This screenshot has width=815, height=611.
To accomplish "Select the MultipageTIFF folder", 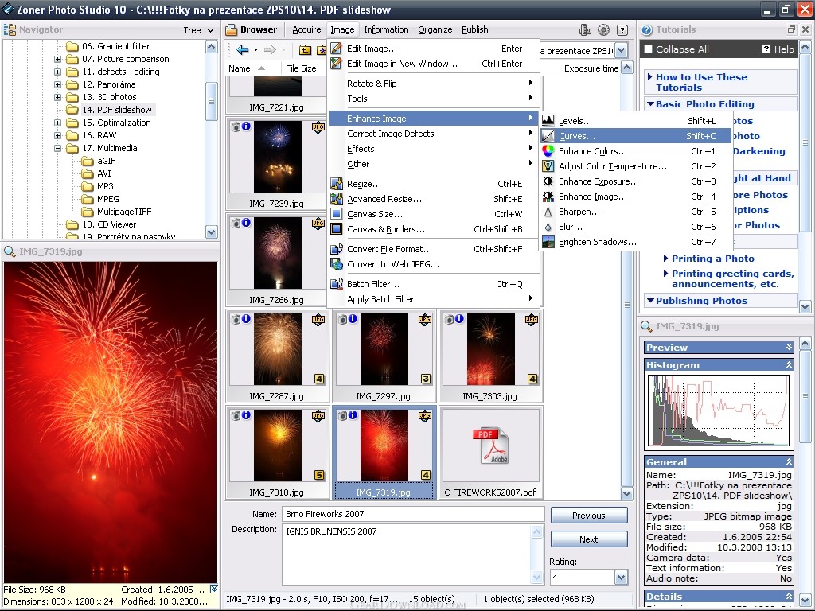I will pos(124,212).
